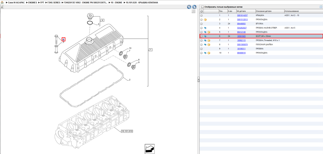Open part number 16591925 link

(x=241, y=36)
